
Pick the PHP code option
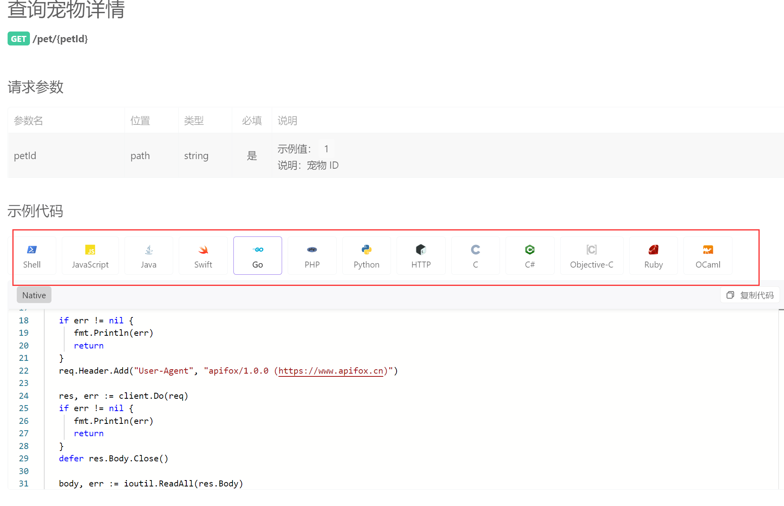[x=312, y=256]
